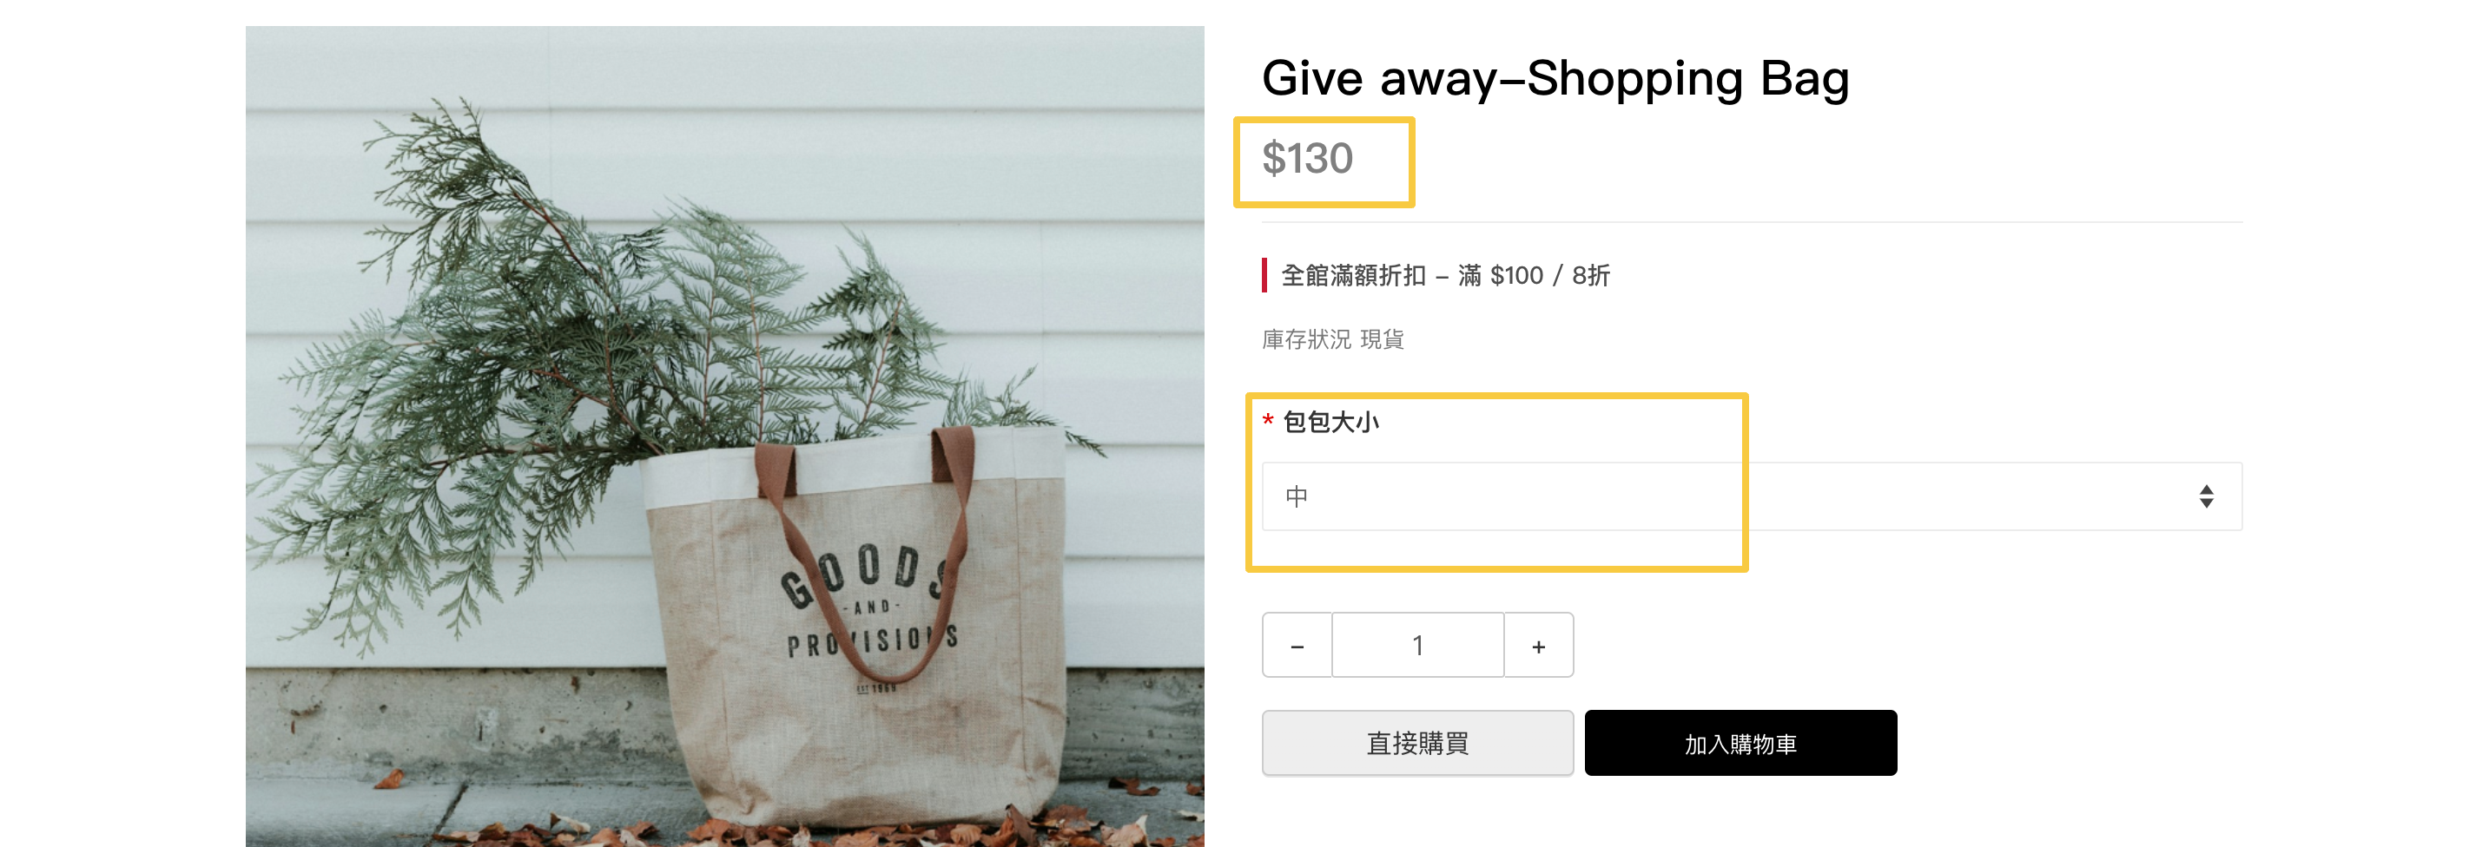2489x847 pixels.
Task: Click the Give away–Shopping Bag title
Action: pos(1555,78)
